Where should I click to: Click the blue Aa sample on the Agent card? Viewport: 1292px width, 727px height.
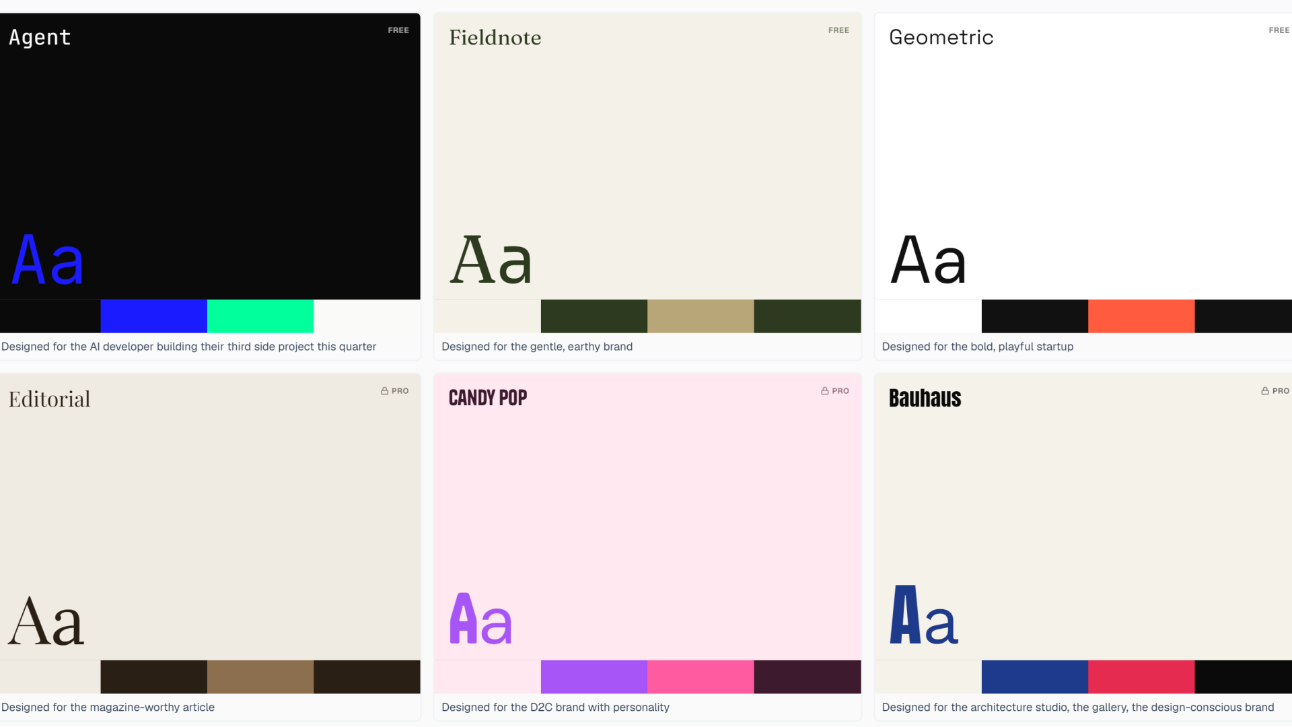pos(48,259)
